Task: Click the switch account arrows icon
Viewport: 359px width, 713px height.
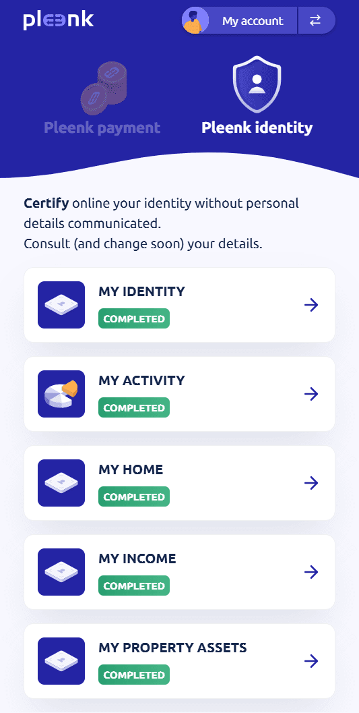Action: click(x=315, y=20)
